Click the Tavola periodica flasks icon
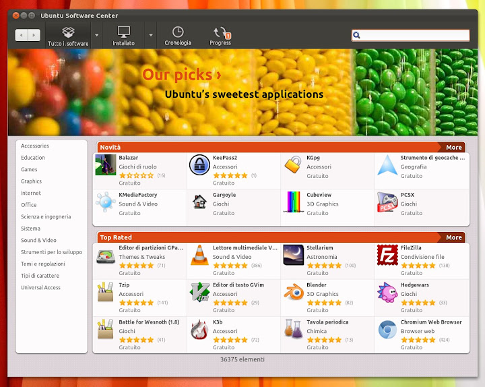This screenshot has width=485, height=387. click(x=293, y=329)
